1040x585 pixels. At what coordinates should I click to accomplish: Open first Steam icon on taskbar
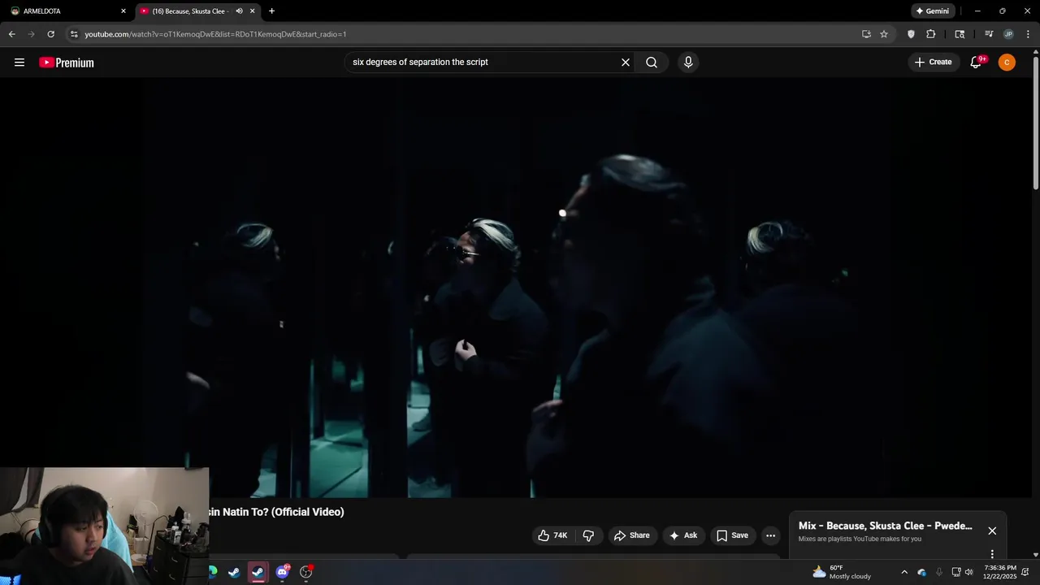pos(234,572)
